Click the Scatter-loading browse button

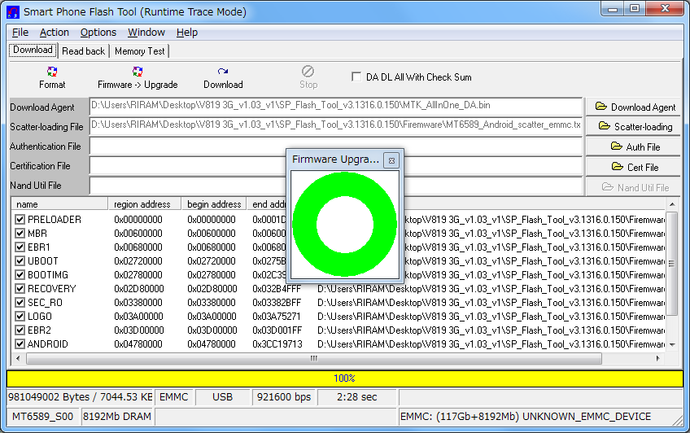(633, 127)
